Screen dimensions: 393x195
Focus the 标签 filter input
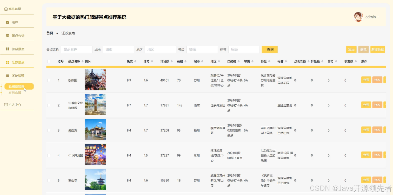(x=244, y=49)
